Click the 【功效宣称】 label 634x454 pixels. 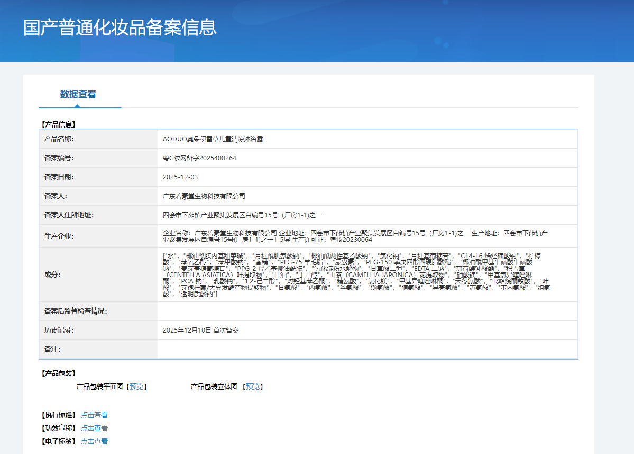coord(59,428)
